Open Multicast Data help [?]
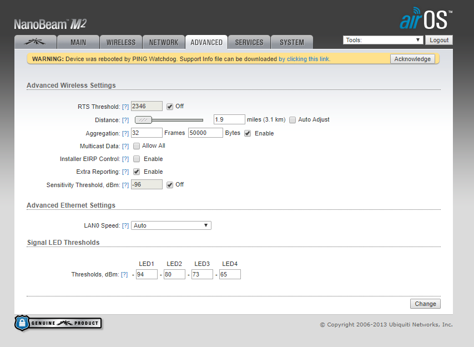Image resolution: width=474 pixels, height=347 pixels. (125, 147)
